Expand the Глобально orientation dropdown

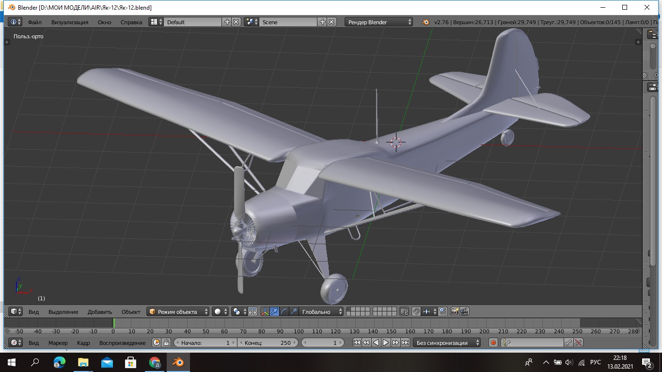(321, 312)
